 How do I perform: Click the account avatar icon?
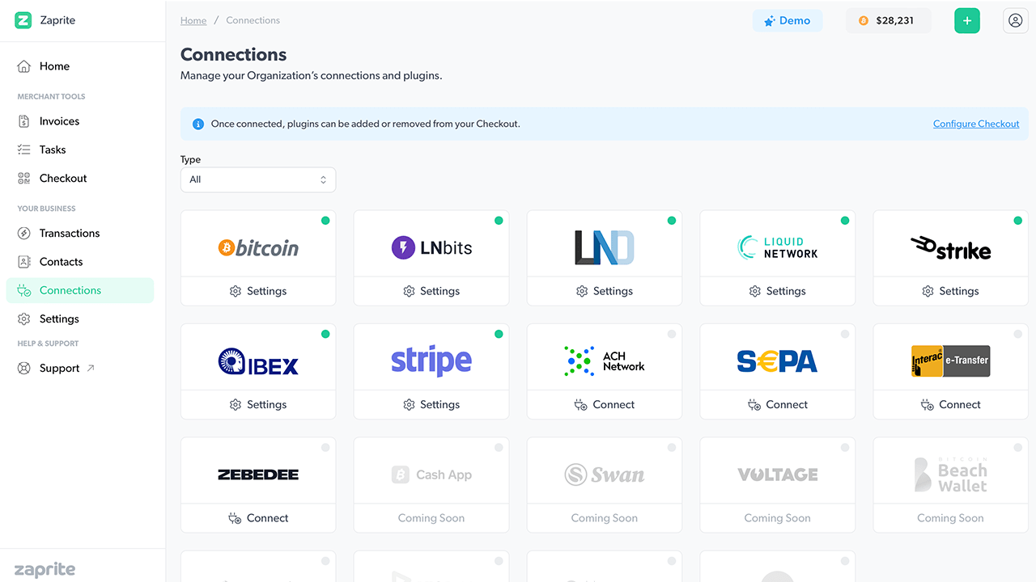[x=1015, y=20]
